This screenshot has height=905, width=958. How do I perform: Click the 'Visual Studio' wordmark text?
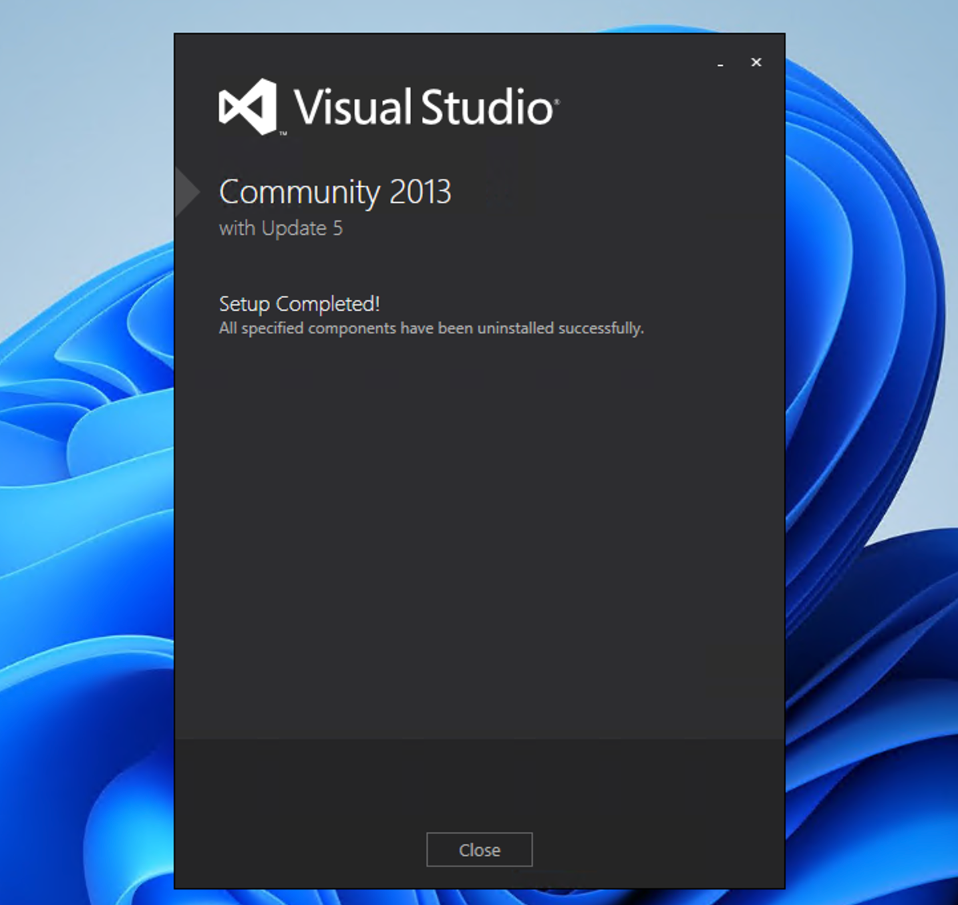coord(426,108)
